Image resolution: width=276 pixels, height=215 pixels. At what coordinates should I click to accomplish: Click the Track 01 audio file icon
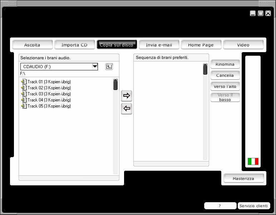tap(24, 82)
